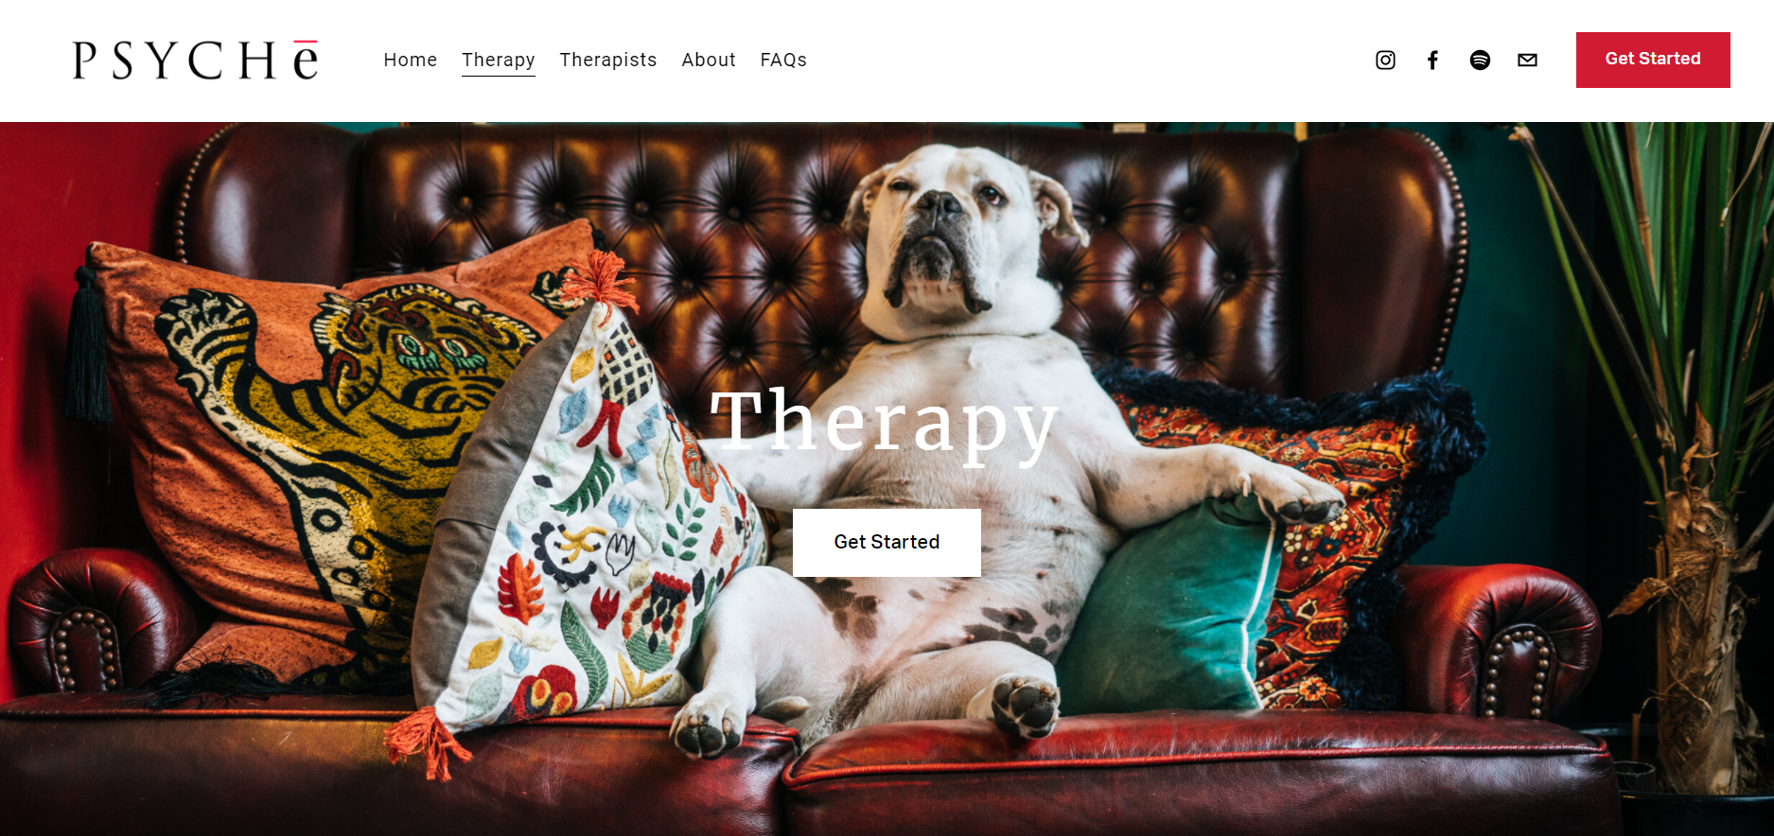1774x836 pixels.
Task: Click the PSYCHē logo
Action: click(196, 61)
